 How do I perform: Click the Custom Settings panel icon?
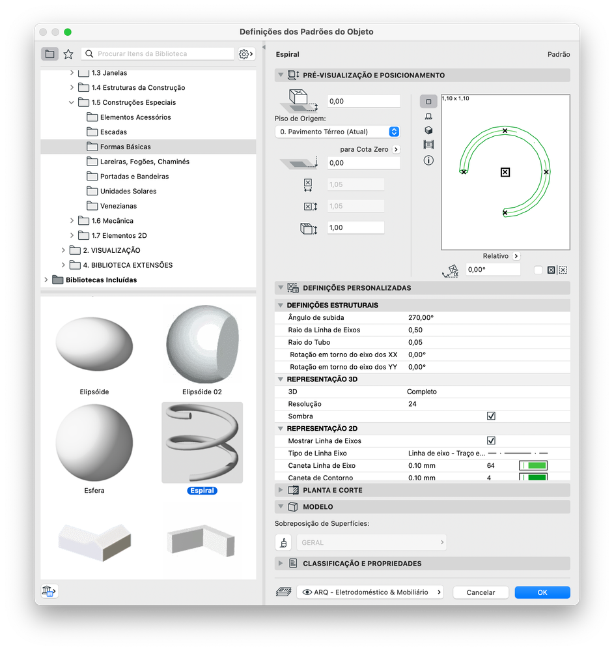tap(293, 288)
